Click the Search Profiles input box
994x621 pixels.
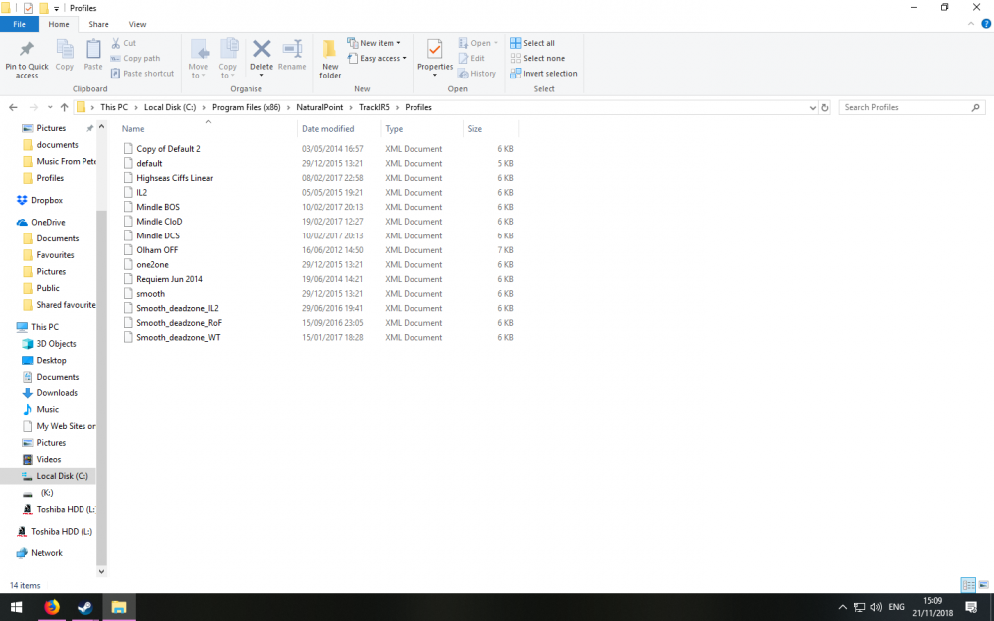click(x=905, y=107)
